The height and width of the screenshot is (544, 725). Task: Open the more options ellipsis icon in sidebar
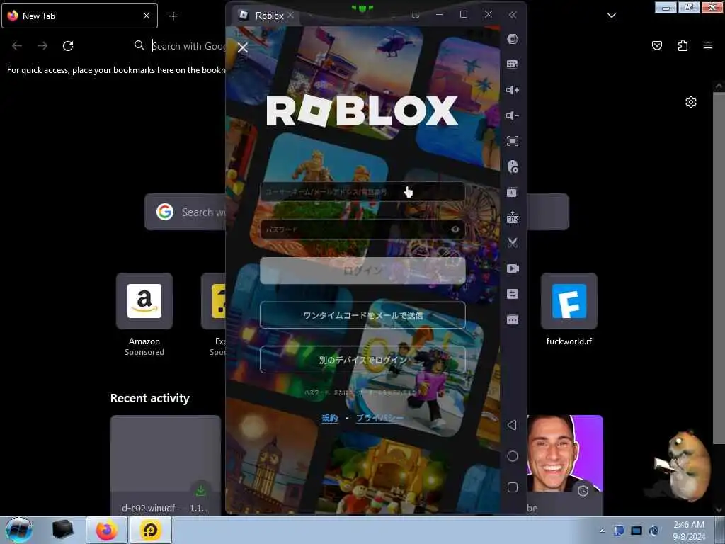click(513, 319)
